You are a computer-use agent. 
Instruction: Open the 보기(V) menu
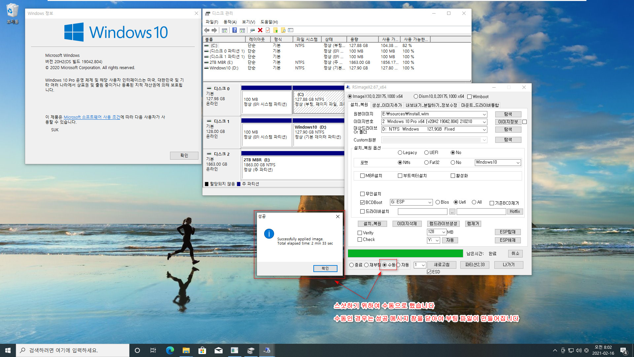point(249,22)
